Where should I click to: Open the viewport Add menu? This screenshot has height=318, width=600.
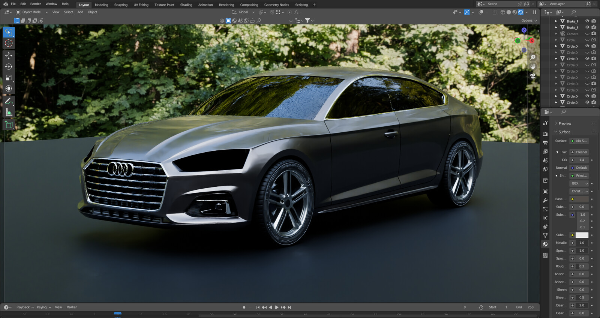80,12
